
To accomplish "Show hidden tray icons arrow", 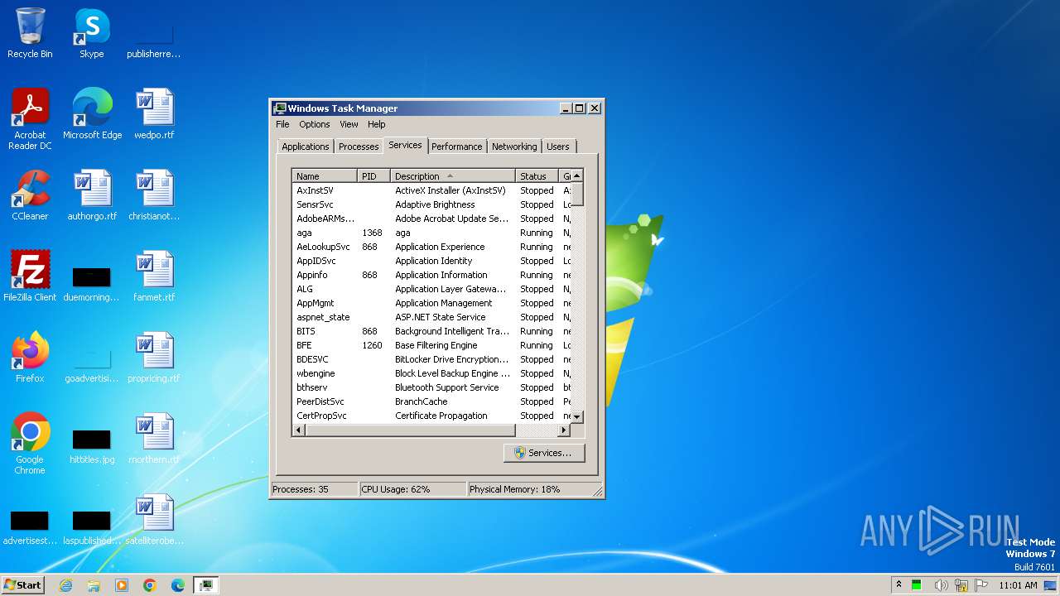I will (x=899, y=584).
